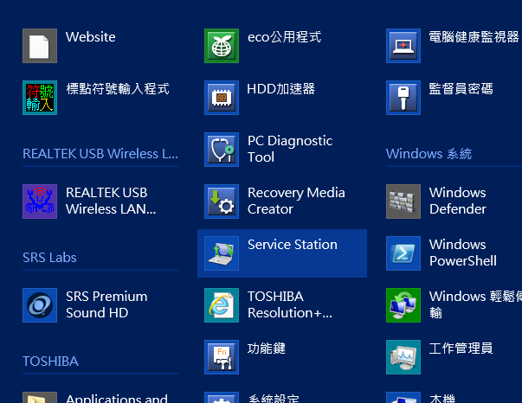Open the Windows 輕鬆傳輸 icon

click(403, 305)
